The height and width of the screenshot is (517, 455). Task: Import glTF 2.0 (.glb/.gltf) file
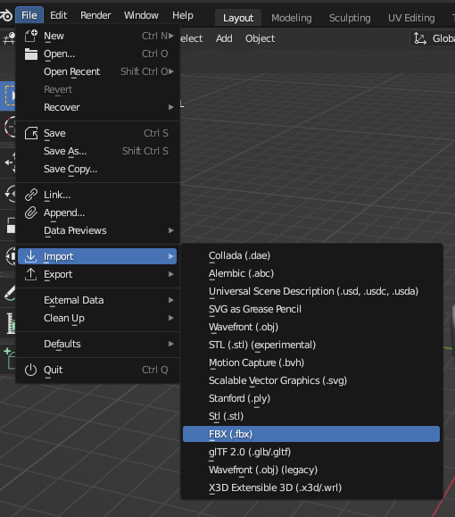pyautogui.click(x=311, y=452)
